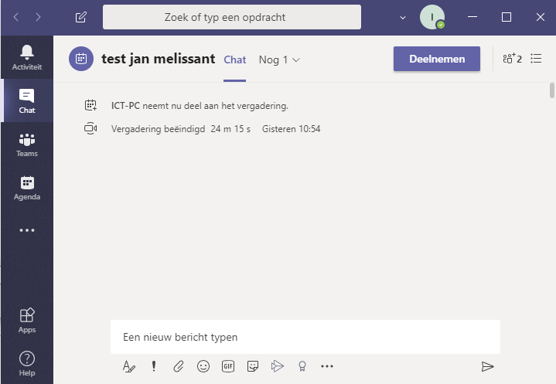Open the Teams section in sidebar
The width and height of the screenshot is (556, 384).
pyautogui.click(x=27, y=144)
